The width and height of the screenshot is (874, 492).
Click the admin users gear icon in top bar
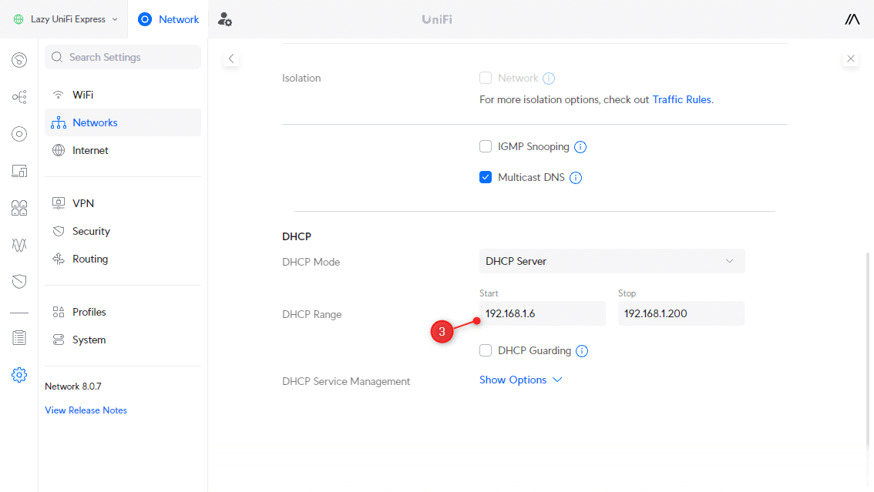click(x=224, y=19)
